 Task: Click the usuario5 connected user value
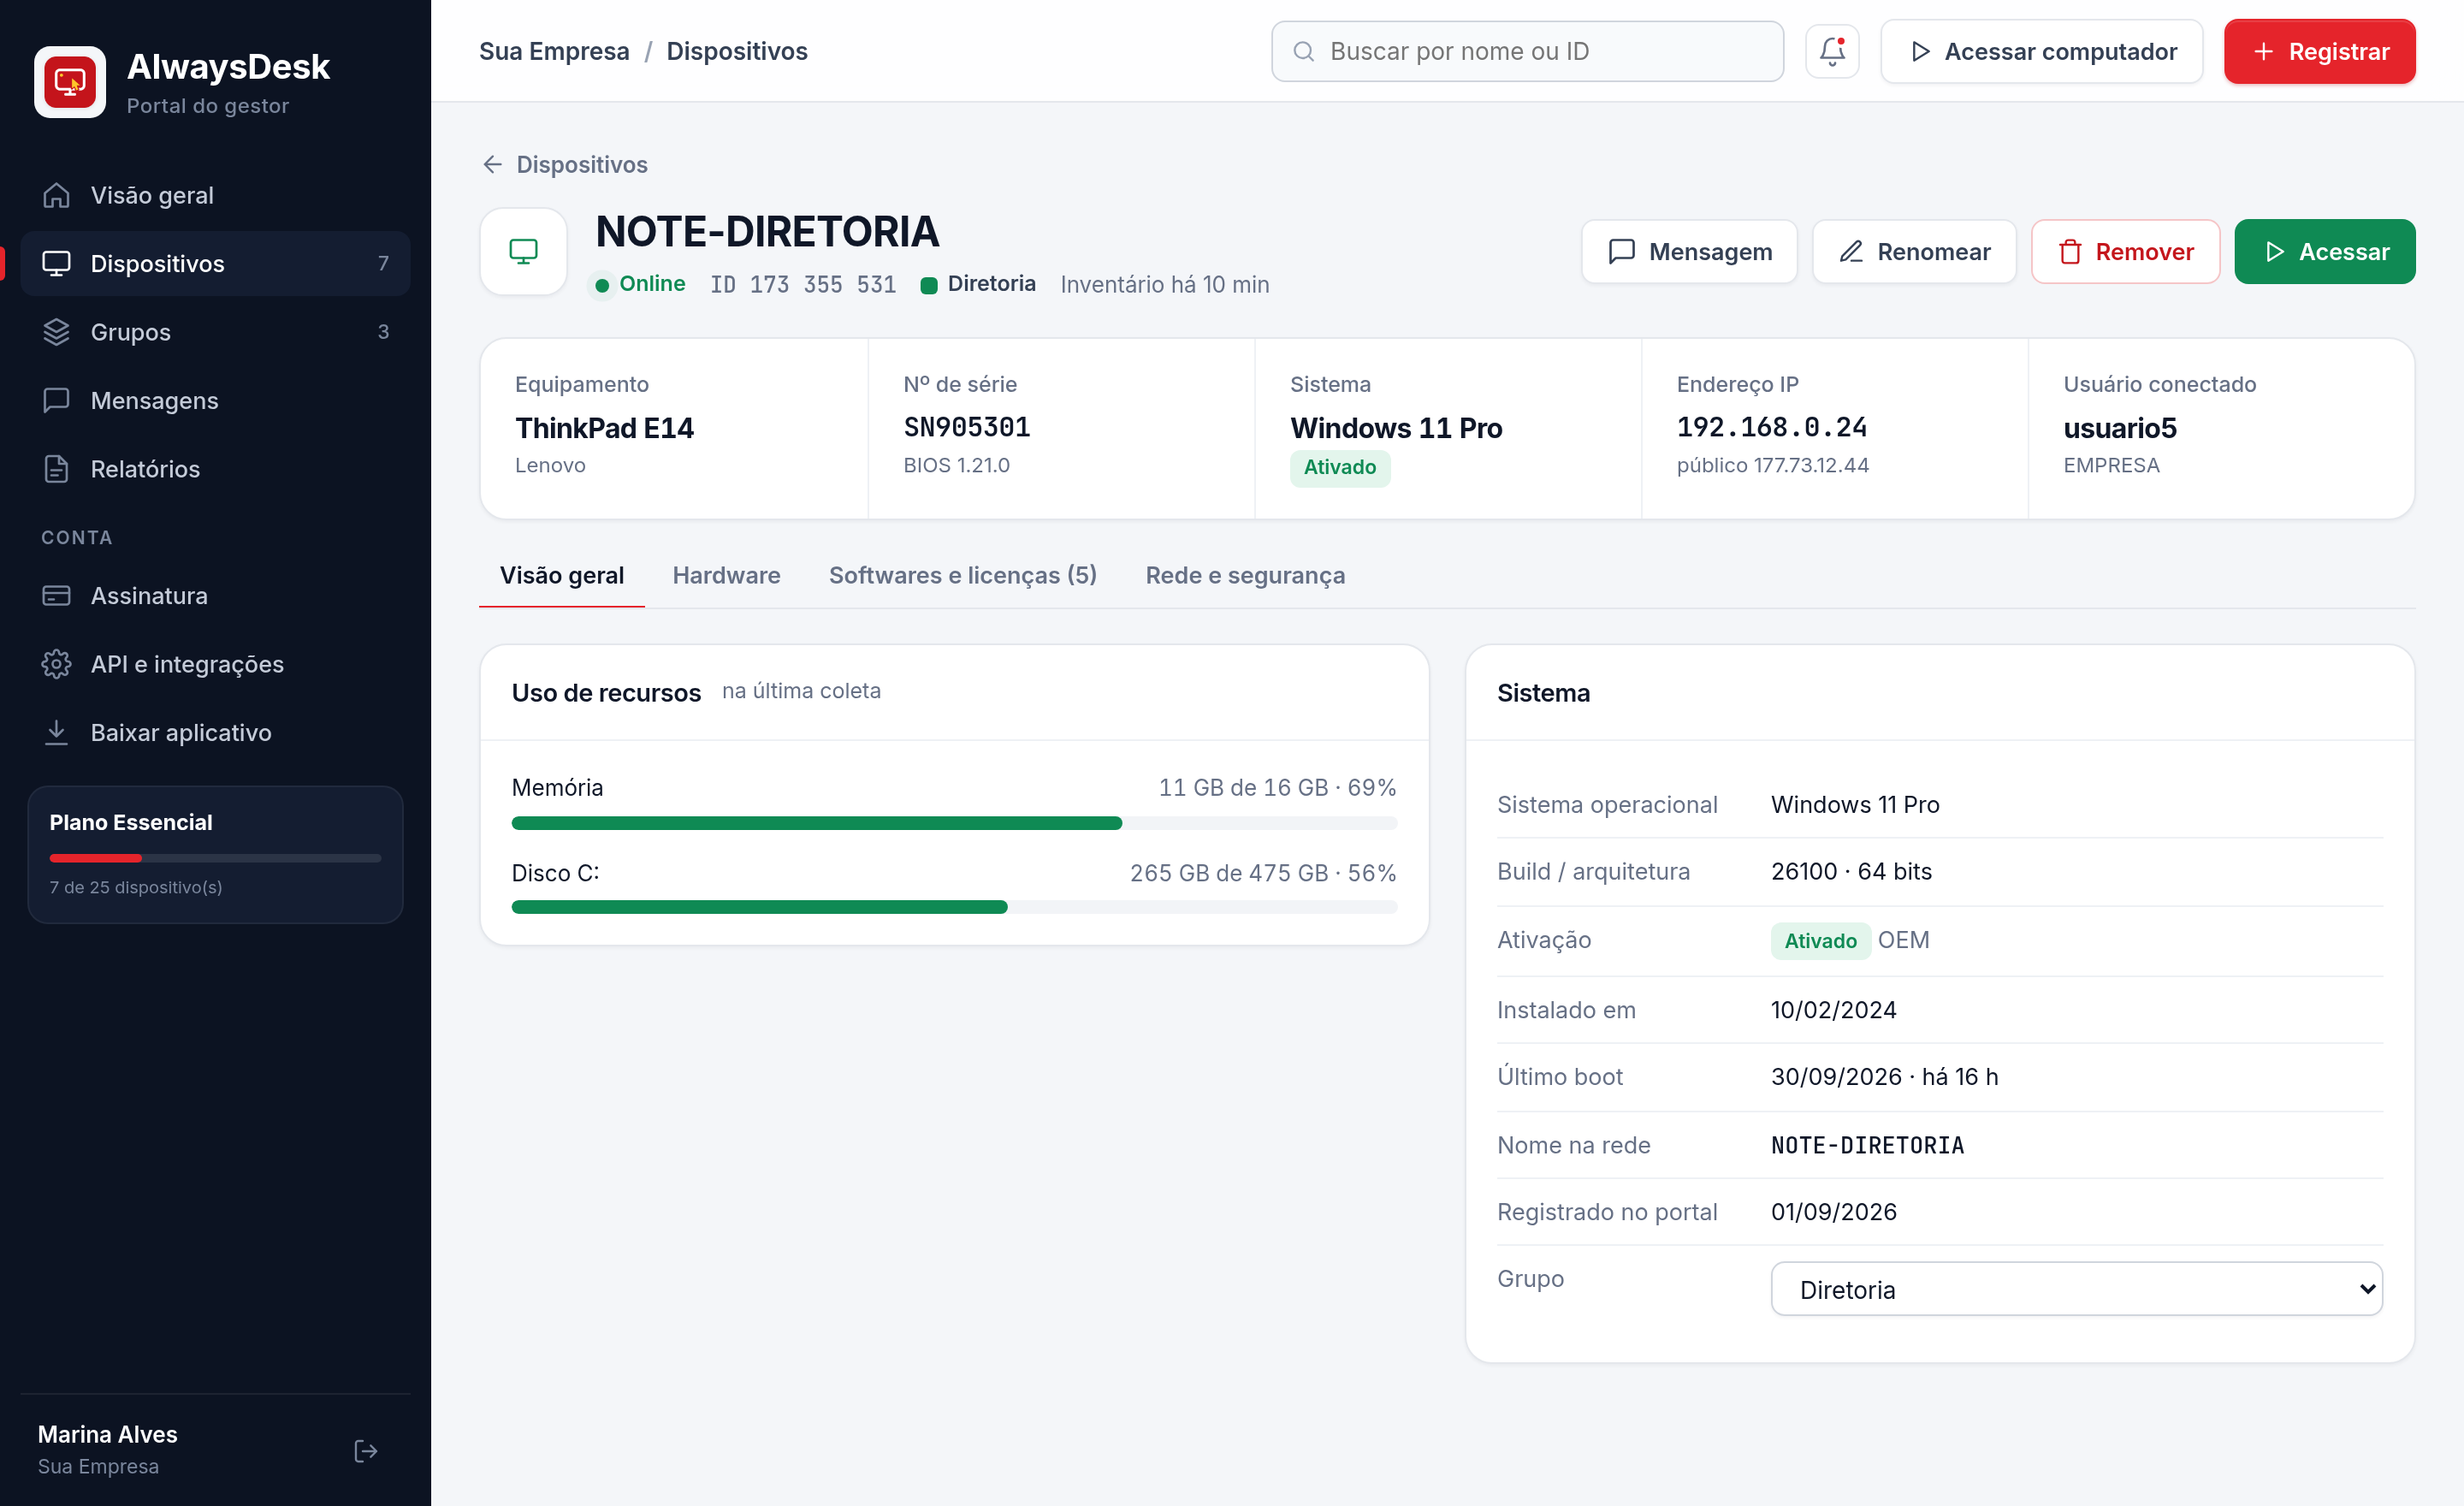[2120, 428]
